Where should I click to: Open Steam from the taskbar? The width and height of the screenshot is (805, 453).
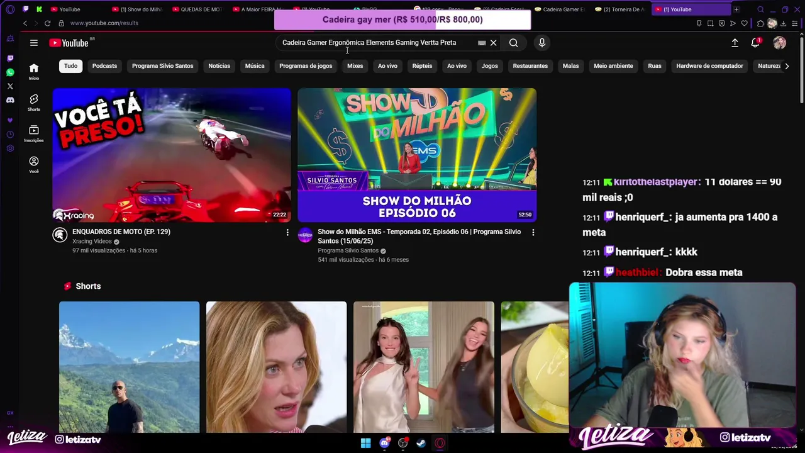[x=421, y=443]
